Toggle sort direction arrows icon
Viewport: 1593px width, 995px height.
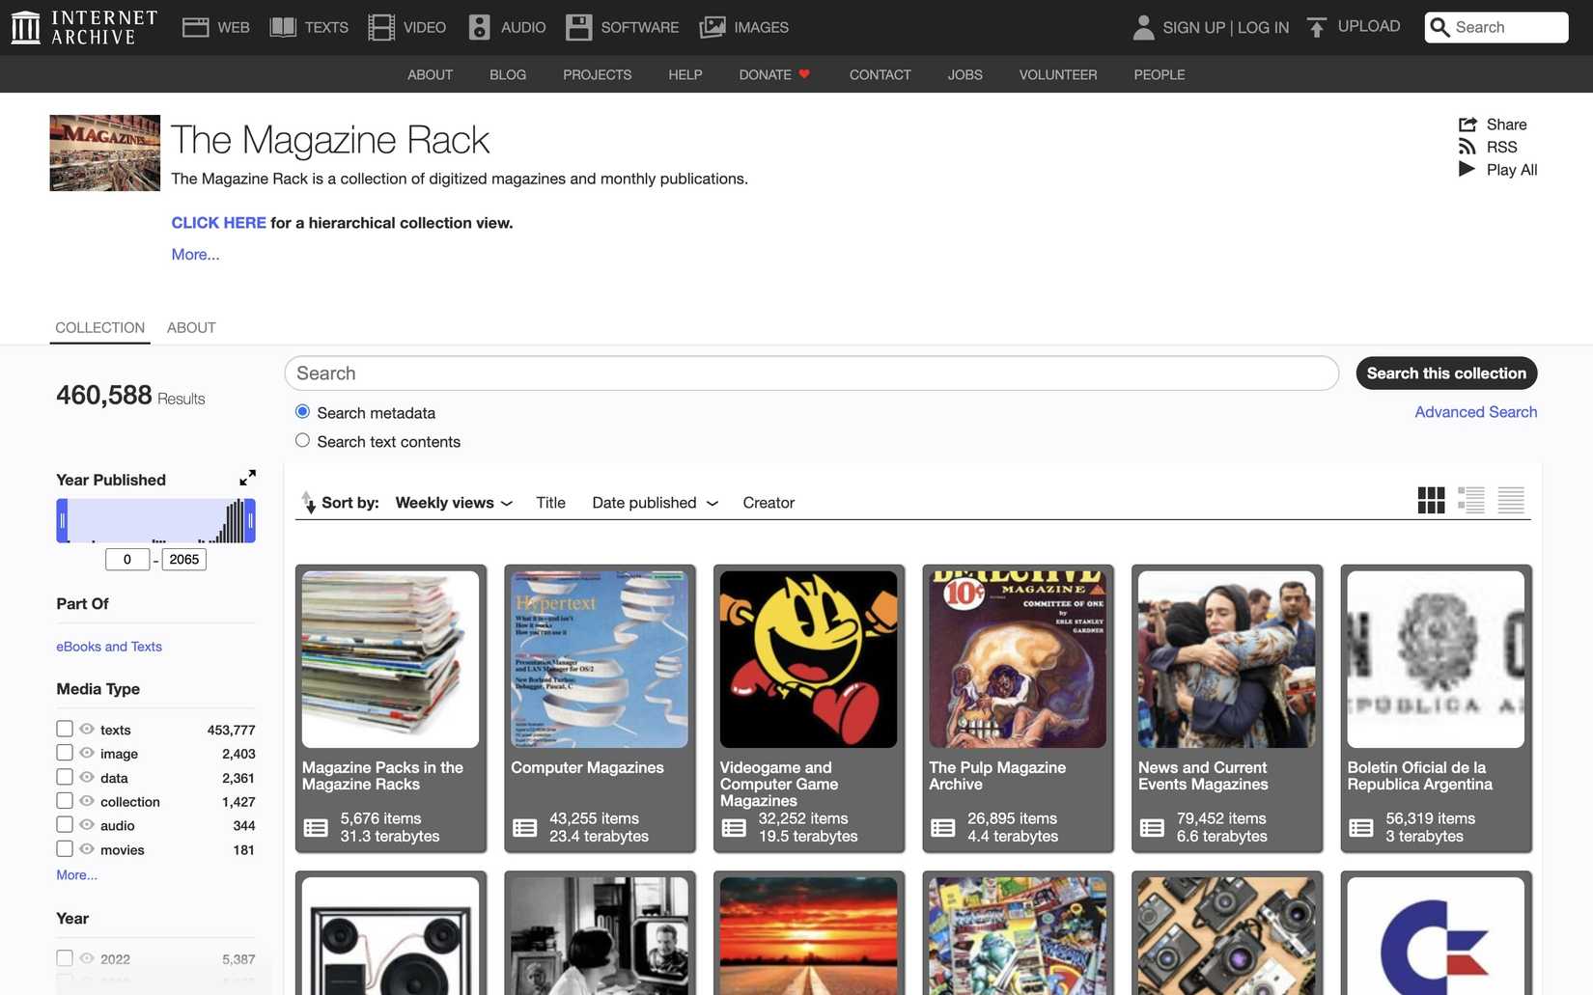coord(308,502)
